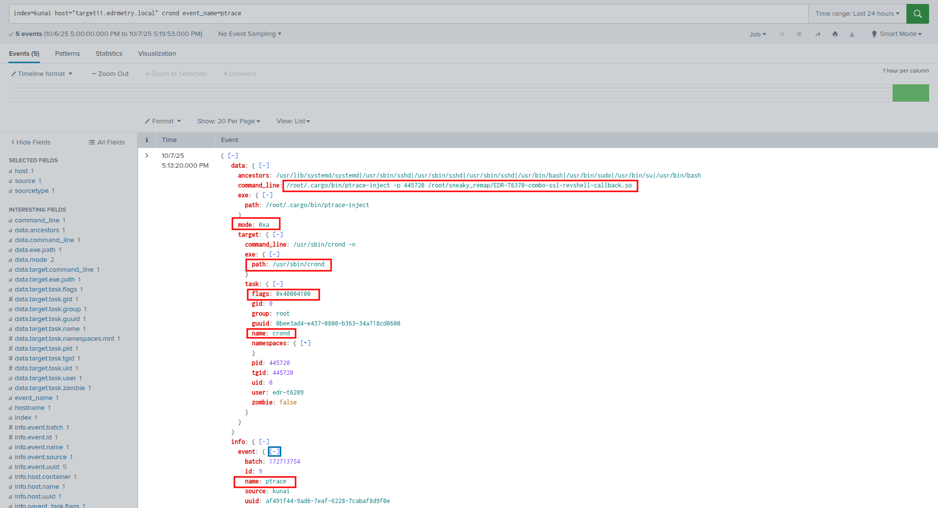938x508 pixels.
Task: Click the Export download icon
Action: click(852, 34)
